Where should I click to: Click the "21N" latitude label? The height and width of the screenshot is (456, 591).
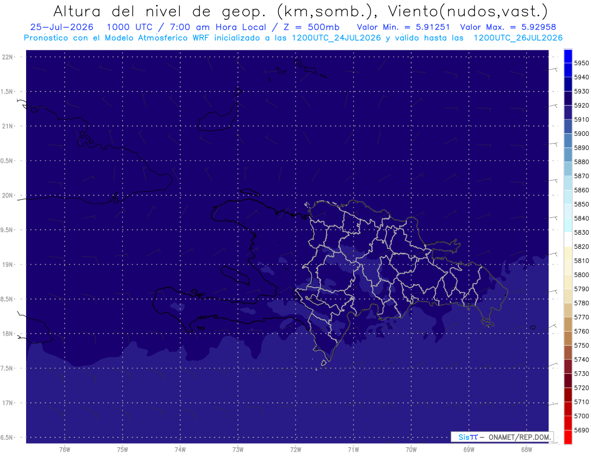(8, 126)
